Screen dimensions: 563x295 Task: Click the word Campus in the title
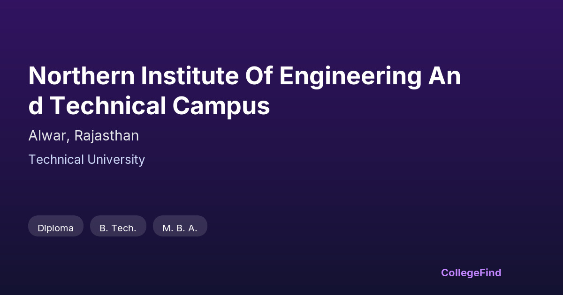click(x=221, y=106)
